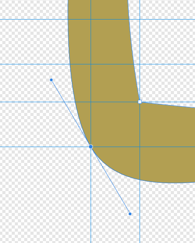Click the small tick mark on upper handle line
This screenshot has width=195, height=243.
pyautogui.click(x=79, y=127)
